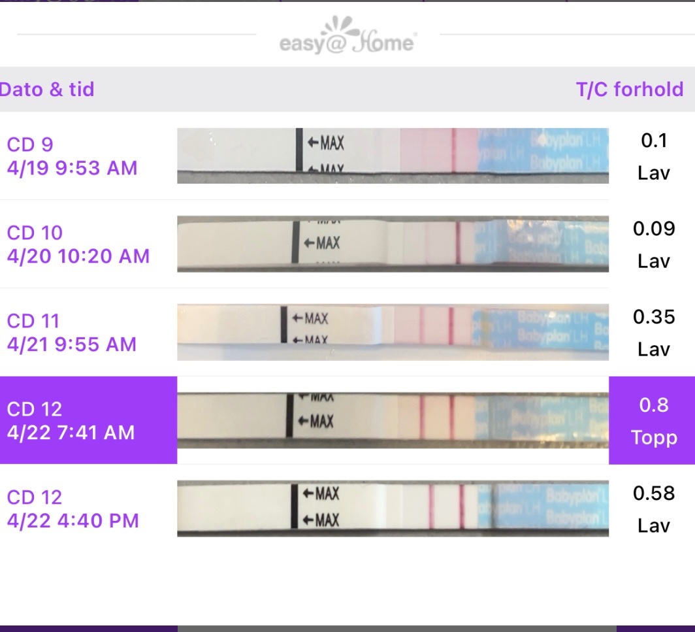Select the CD 10 entry dated 4/20
This screenshot has width=695, height=632.
point(78,244)
